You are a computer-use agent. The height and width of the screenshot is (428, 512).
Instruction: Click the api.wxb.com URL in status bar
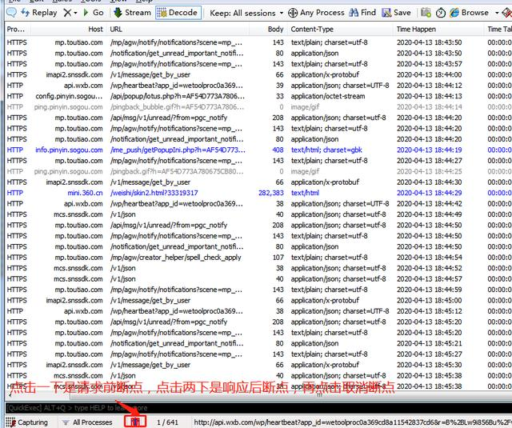(353, 422)
